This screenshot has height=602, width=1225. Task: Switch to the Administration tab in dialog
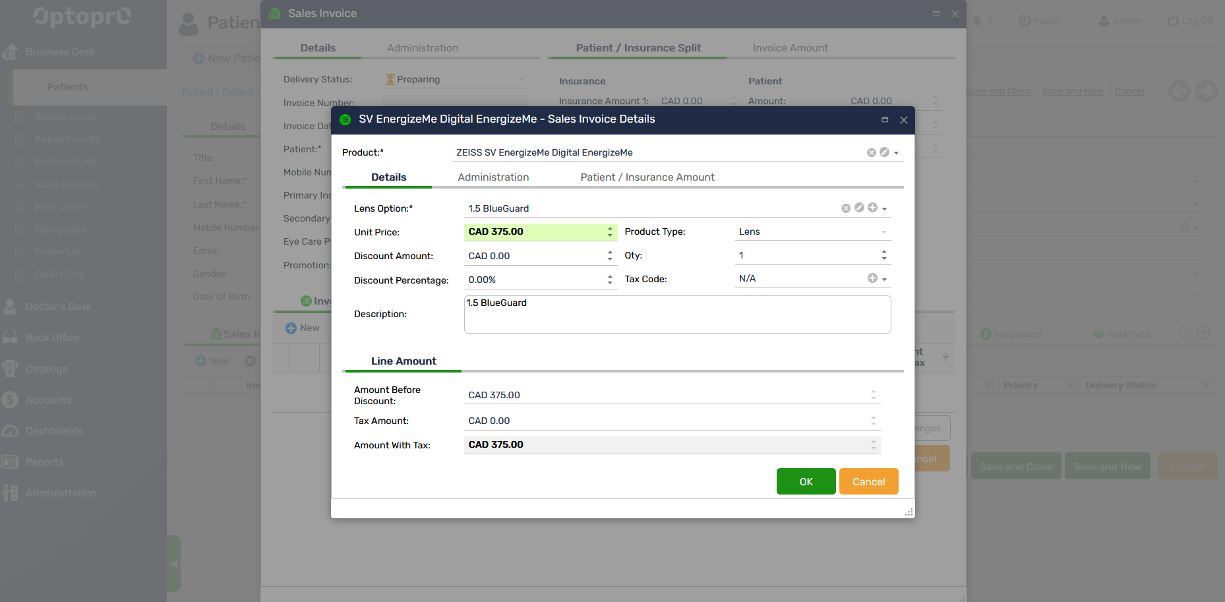[493, 177]
